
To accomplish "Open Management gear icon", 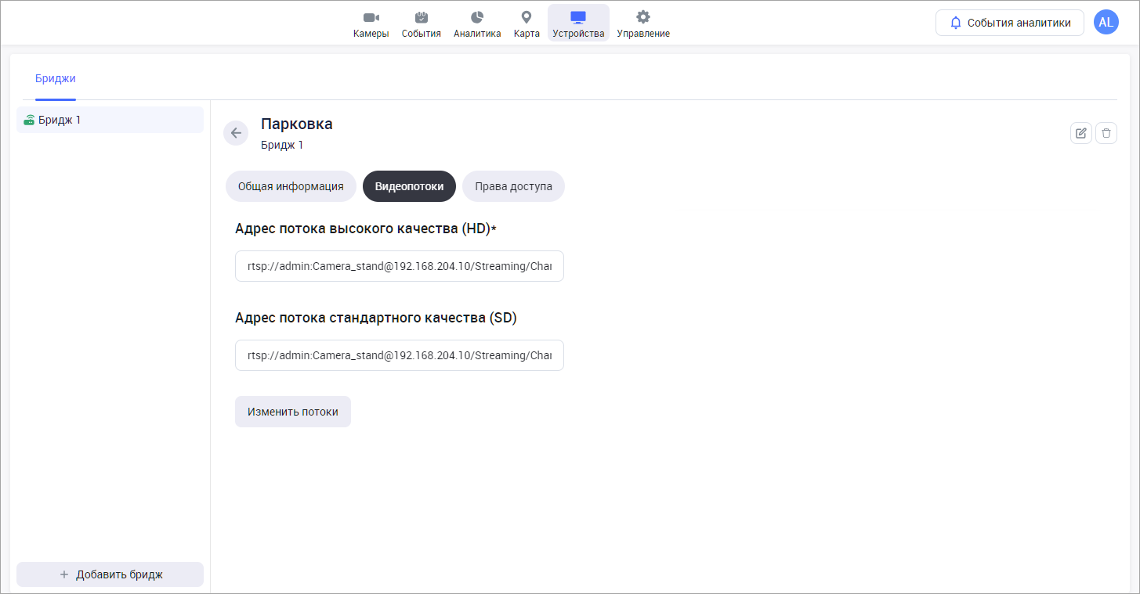I will pos(642,18).
